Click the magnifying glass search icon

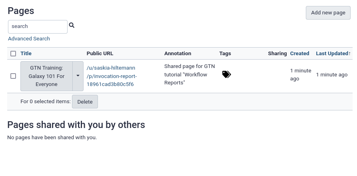point(72,25)
